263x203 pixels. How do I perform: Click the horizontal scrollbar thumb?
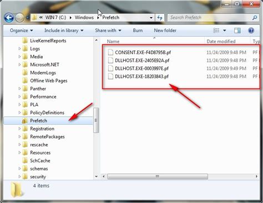pyautogui.click(x=158, y=176)
